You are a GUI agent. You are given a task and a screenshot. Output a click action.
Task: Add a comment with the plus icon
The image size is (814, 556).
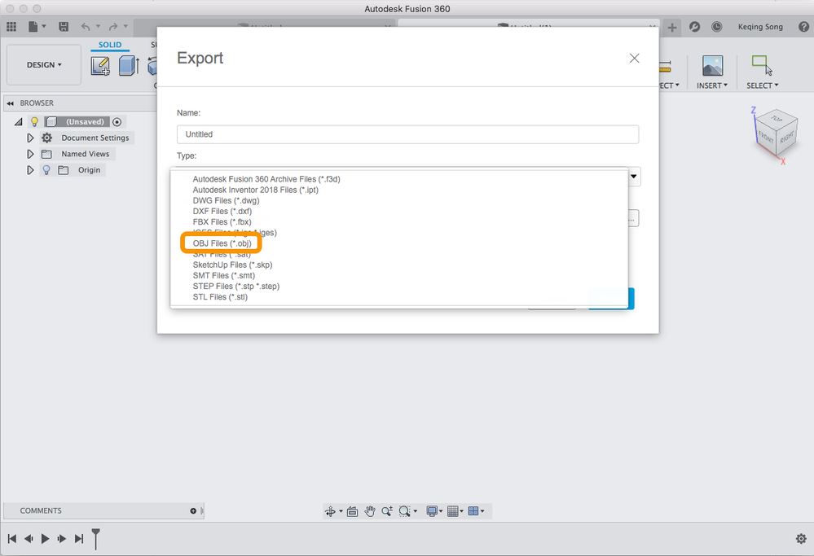(x=193, y=511)
